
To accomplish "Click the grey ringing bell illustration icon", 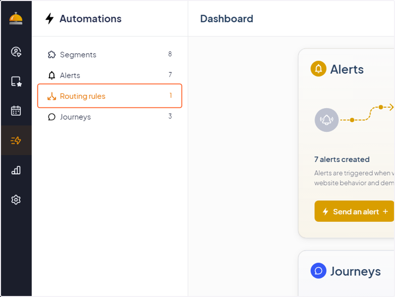I will click(327, 120).
